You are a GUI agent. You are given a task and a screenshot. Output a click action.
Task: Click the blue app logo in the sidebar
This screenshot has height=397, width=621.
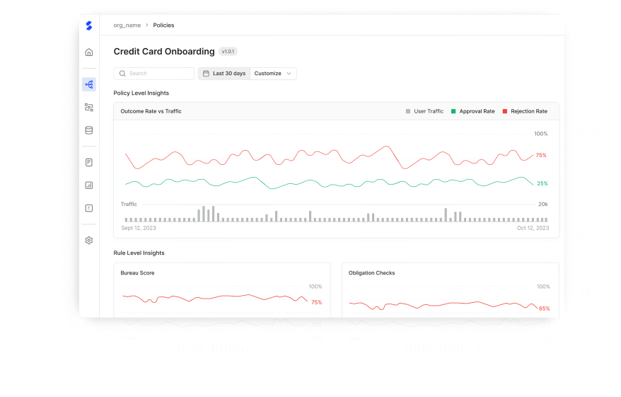88,25
